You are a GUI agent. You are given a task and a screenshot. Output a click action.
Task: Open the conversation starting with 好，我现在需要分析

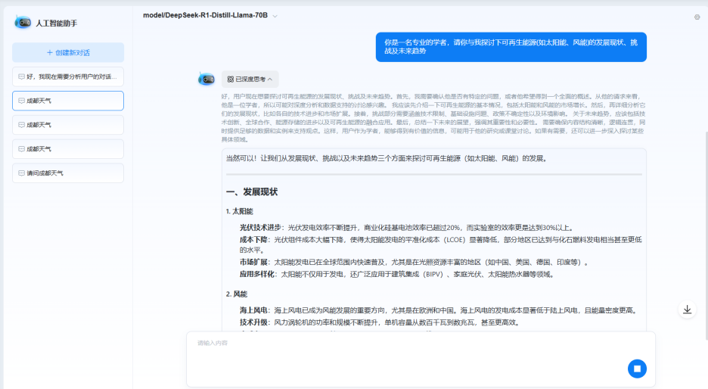(x=68, y=76)
